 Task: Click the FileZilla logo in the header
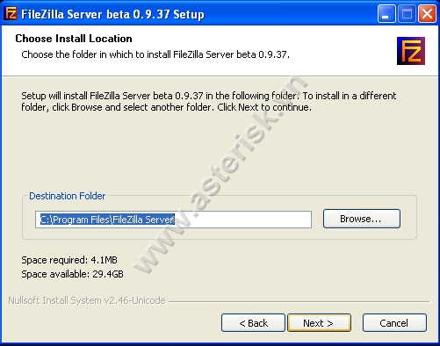pos(411,51)
